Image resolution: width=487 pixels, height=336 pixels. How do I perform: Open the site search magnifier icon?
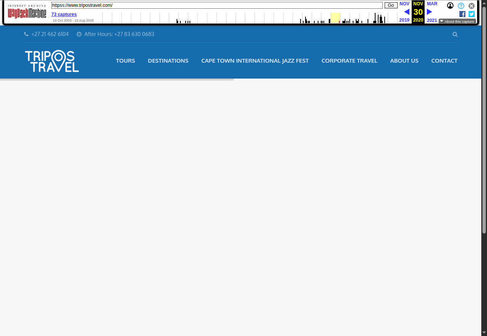(x=455, y=34)
